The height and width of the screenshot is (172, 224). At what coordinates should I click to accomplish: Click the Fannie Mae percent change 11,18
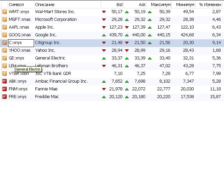point(216,89)
